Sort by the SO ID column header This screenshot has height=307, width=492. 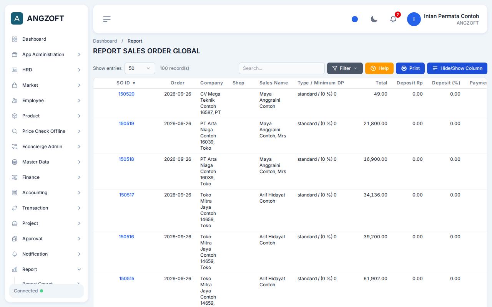click(x=126, y=83)
